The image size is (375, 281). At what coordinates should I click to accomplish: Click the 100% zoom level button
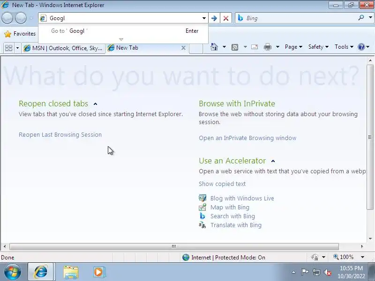pos(344,257)
